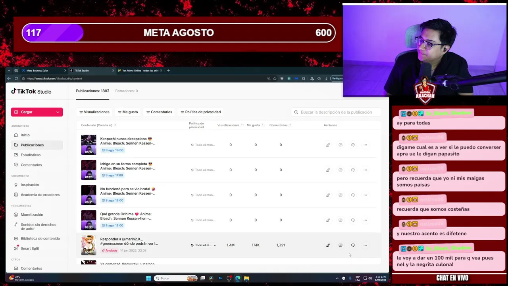Sort by Visualizaciones column header
508x286 pixels.
[x=230, y=125]
